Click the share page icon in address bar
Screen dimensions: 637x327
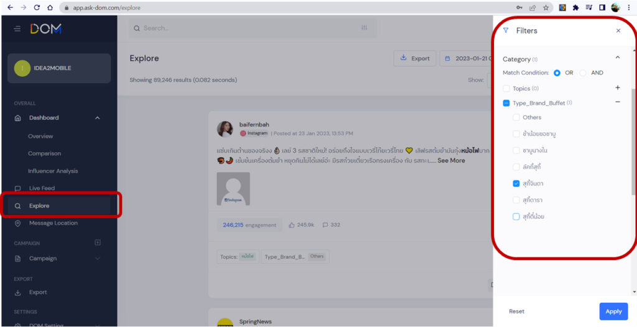click(x=532, y=7)
